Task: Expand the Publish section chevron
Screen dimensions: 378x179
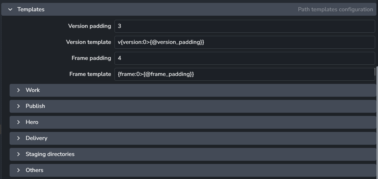Action: [19, 106]
